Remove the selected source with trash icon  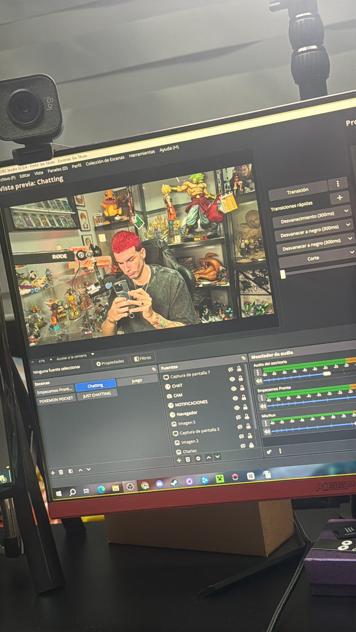188,459
